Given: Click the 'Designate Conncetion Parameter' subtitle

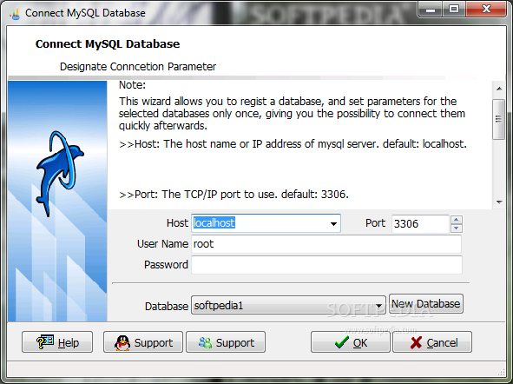Looking at the screenshot, I should [x=138, y=67].
